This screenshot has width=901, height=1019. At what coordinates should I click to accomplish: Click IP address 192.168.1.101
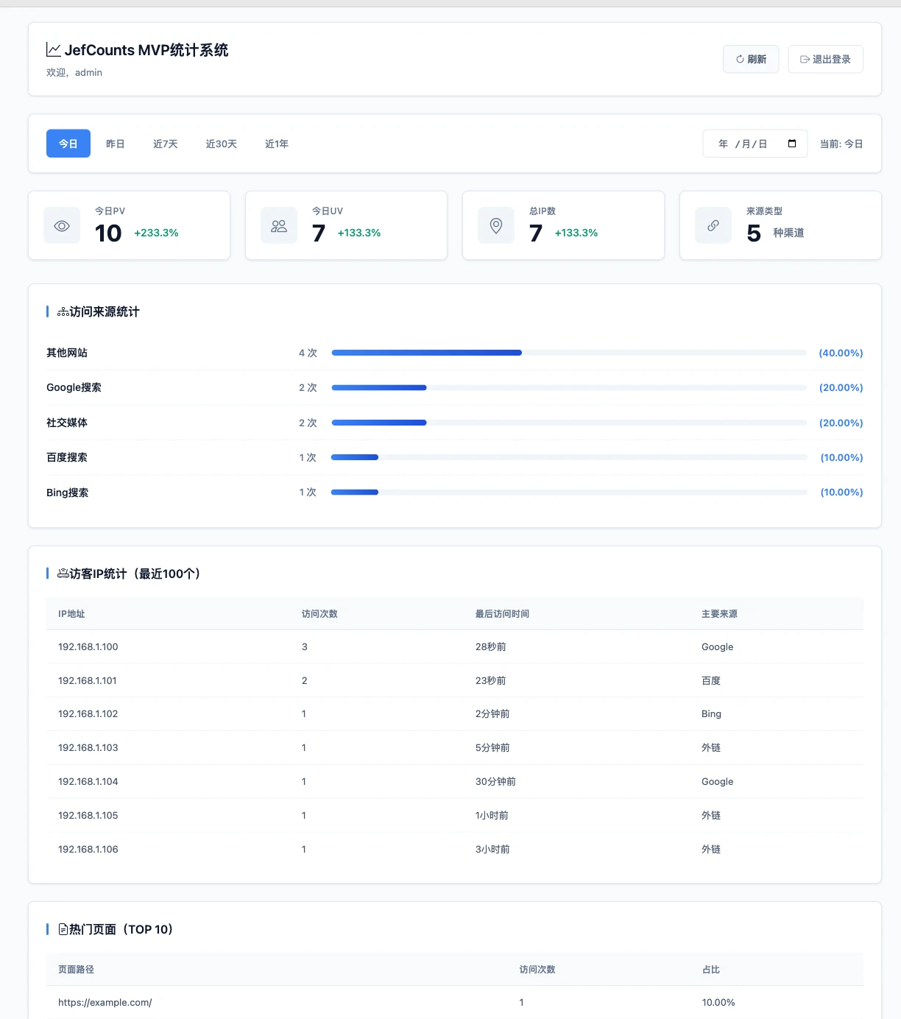(88, 680)
